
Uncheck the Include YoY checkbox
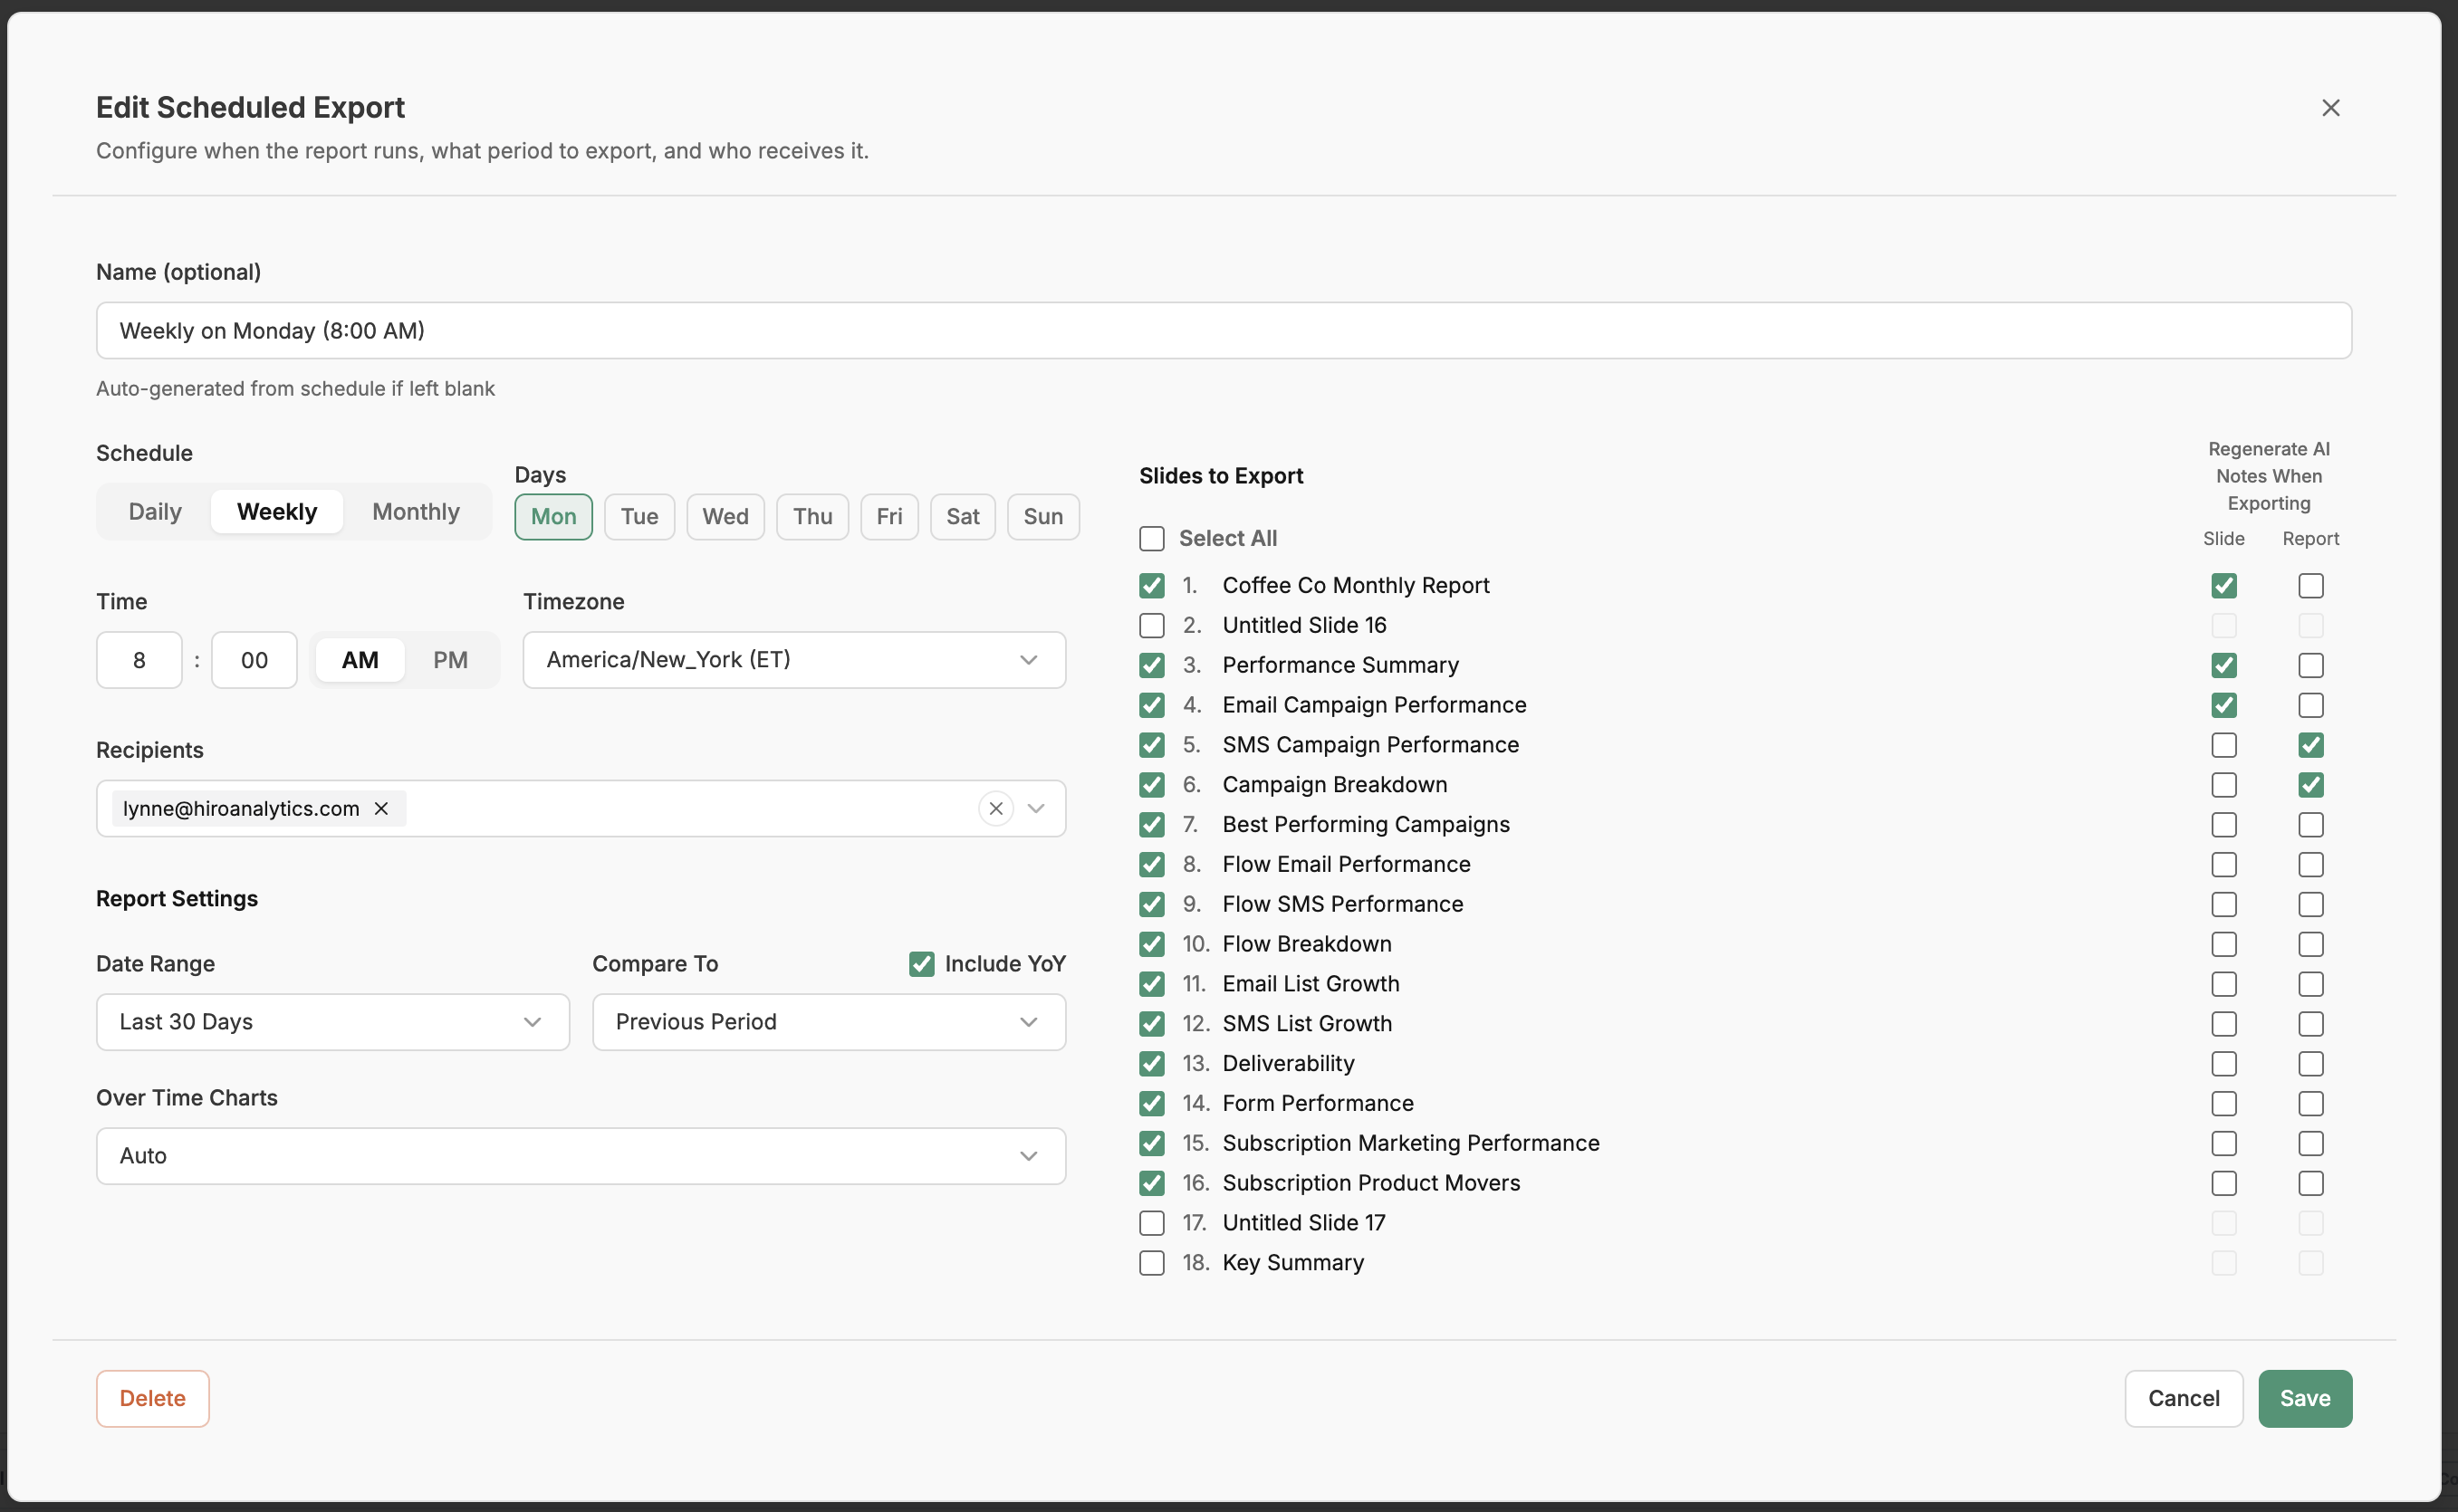tap(921, 963)
